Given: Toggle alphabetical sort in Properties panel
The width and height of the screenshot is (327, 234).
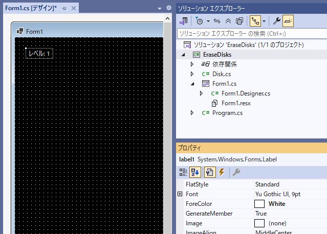Looking at the screenshot, I should [195, 172].
